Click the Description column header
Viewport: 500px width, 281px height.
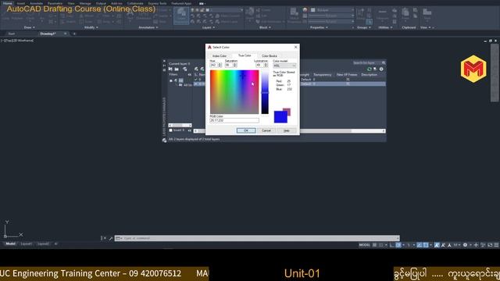click(x=370, y=75)
